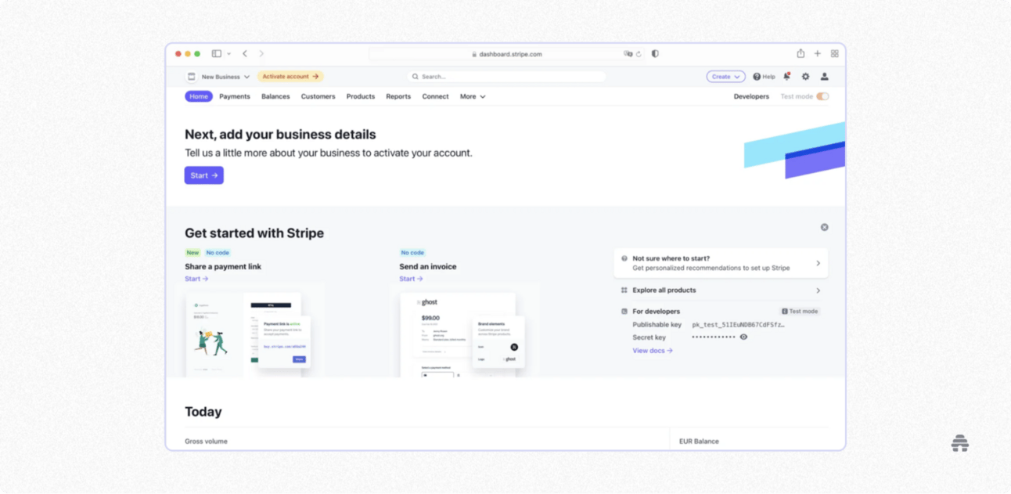Open the settings gear icon
1011x494 pixels.
pyautogui.click(x=805, y=77)
